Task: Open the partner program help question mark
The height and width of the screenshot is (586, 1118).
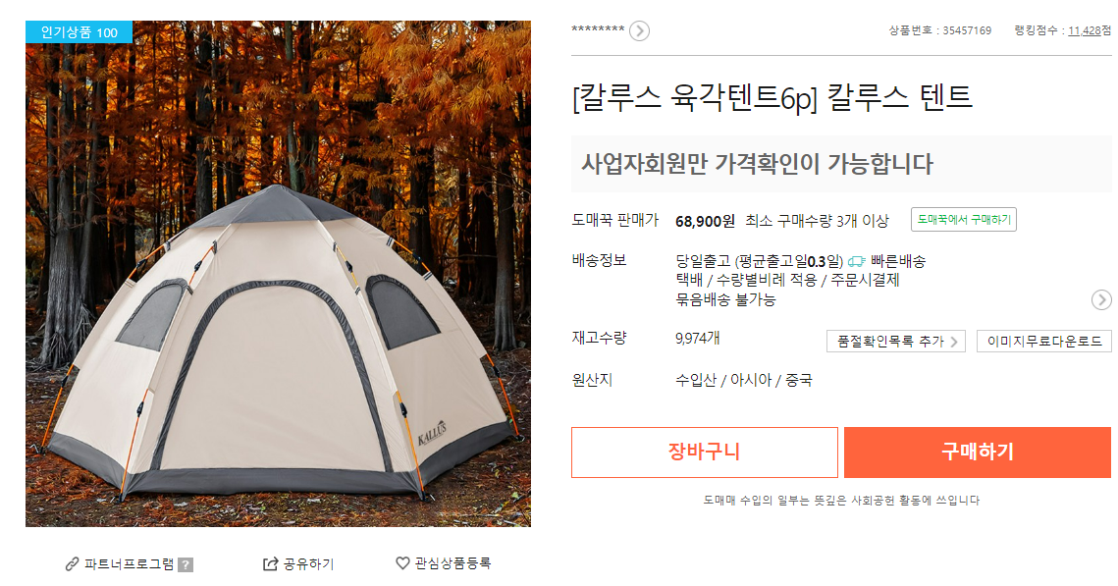Action: (186, 564)
